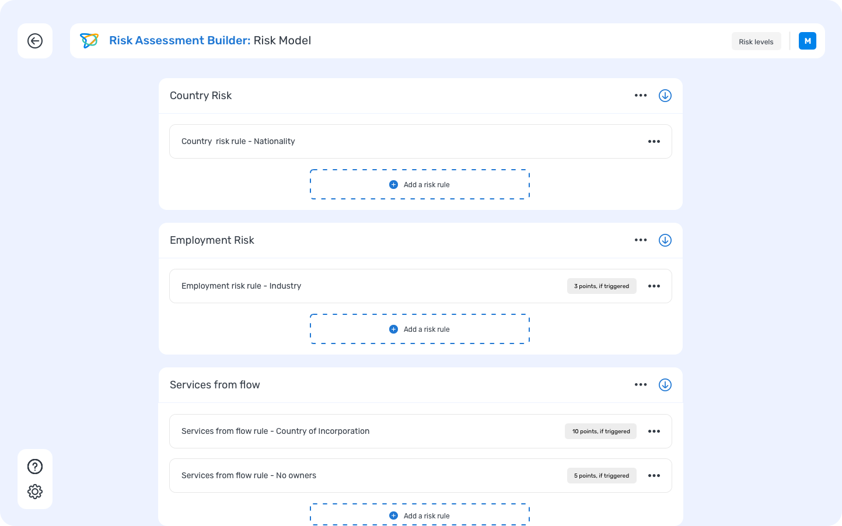Open the help question mark icon
Image resolution: width=842 pixels, height=526 pixels.
coord(35,467)
